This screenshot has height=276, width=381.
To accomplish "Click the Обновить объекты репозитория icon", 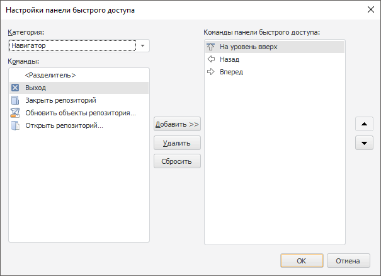I will pos(15,113).
